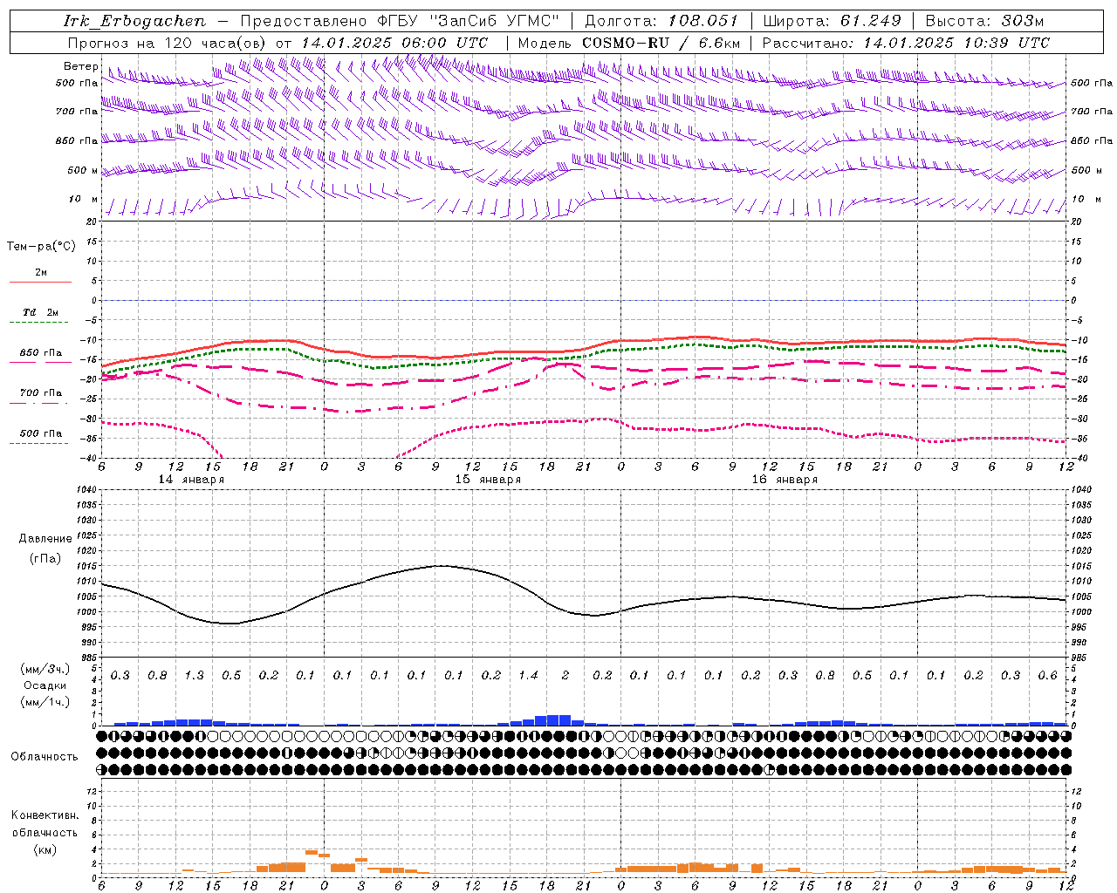Click the peak precipitation value 2
The height and width of the screenshot is (893, 1117).
565,676
